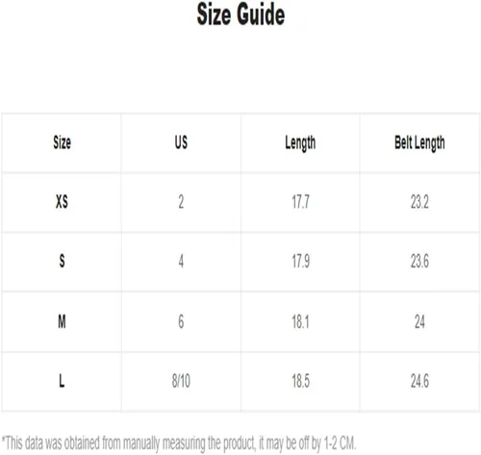Select the XS size row label
The width and height of the screenshot is (481, 455).
click(62, 202)
